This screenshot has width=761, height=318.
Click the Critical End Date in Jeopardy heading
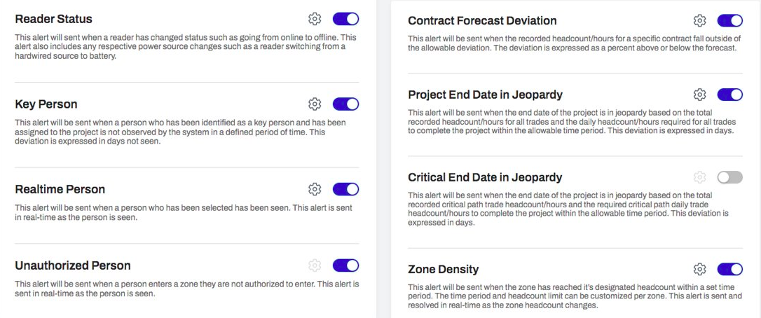[485, 177]
